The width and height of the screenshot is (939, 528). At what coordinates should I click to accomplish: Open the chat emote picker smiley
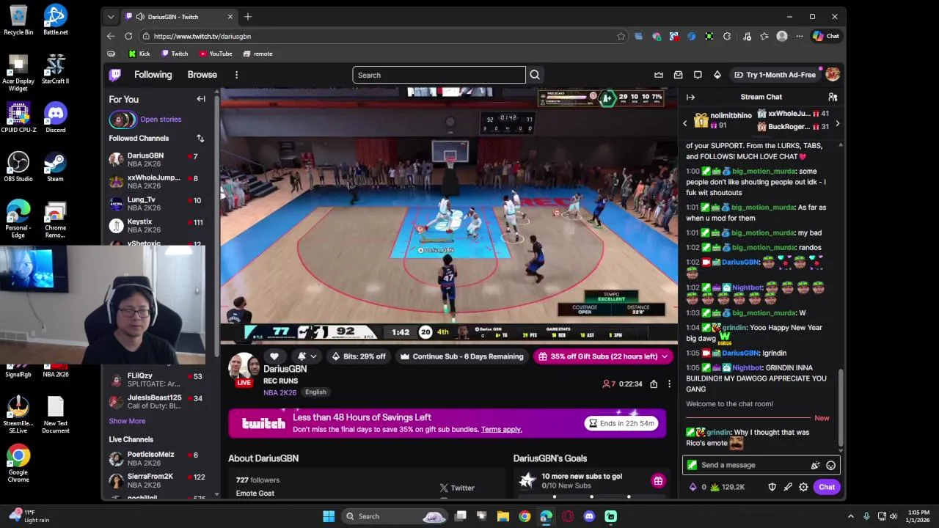point(830,465)
